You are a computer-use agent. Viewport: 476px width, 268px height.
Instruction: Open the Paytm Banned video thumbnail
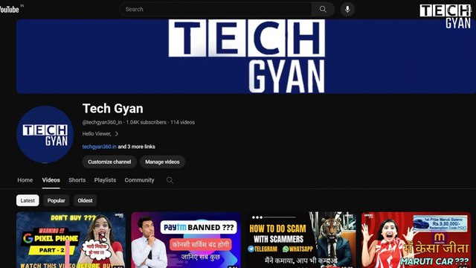point(186,240)
